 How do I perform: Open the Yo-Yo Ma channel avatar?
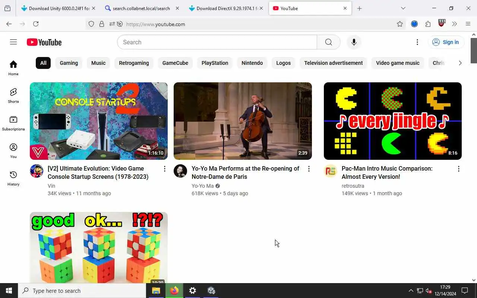click(180, 171)
